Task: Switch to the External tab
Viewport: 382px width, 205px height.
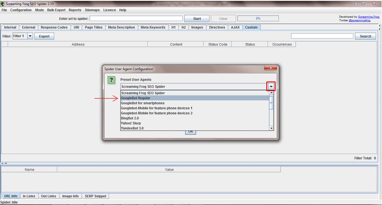Action: click(28, 27)
